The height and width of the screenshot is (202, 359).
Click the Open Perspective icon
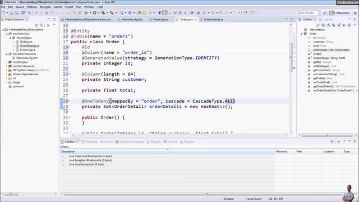pos(324,13)
